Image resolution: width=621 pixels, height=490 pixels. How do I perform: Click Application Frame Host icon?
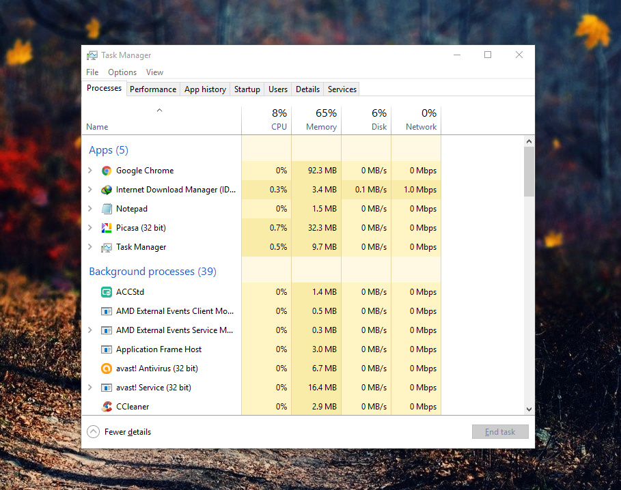coord(106,349)
